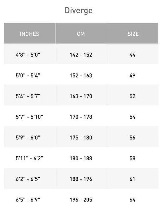The height and width of the screenshot is (207, 163).
Task: Select the CM column header
Action: point(81,33)
